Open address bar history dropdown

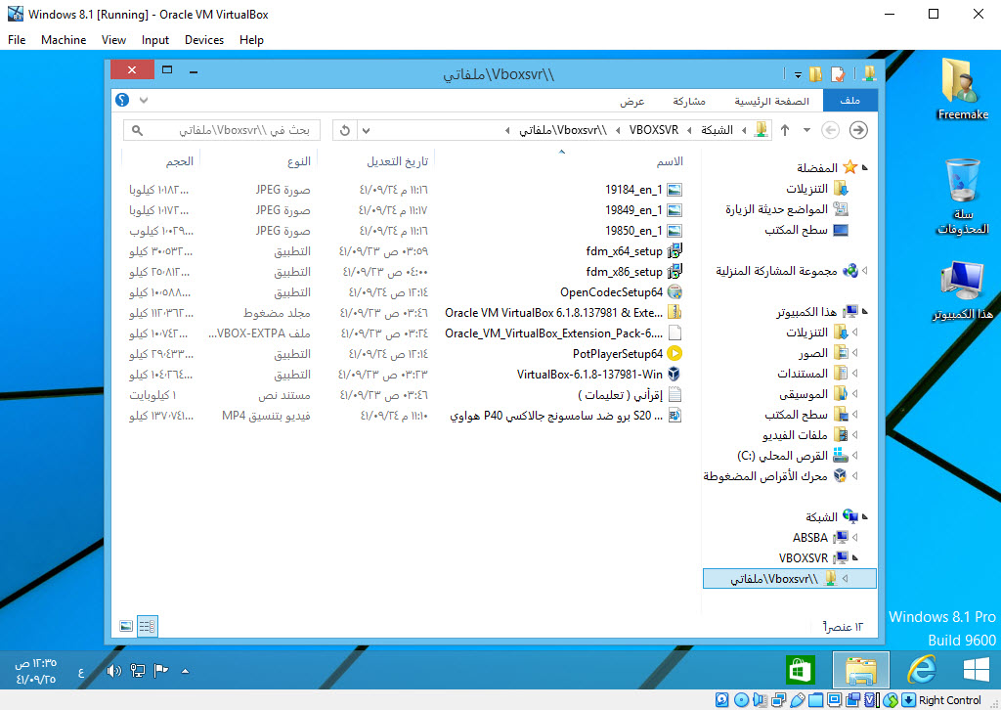coord(366,130)
